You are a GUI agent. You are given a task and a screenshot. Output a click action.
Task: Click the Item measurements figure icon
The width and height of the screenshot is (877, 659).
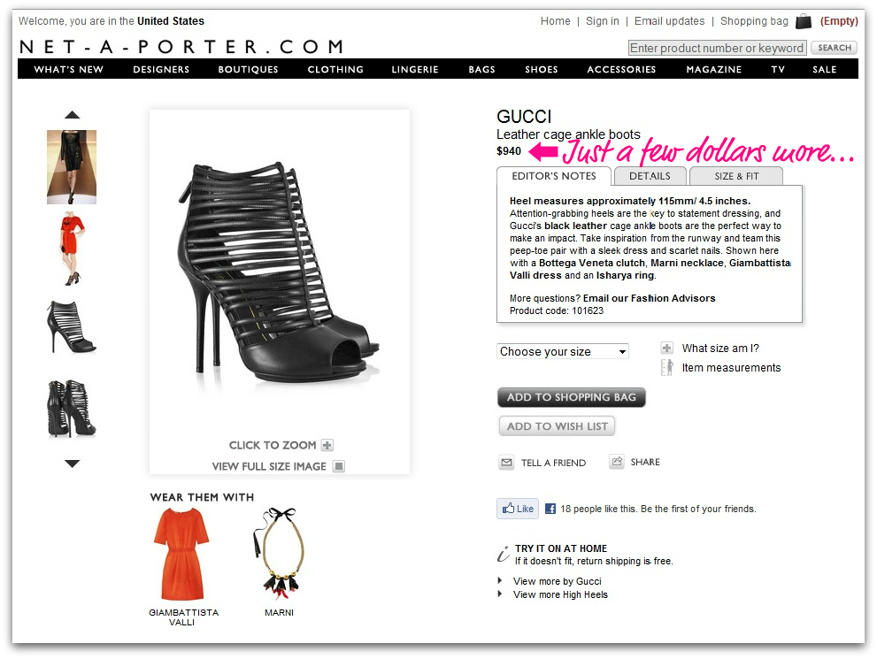pyautogui.click(x=667, y=367)
